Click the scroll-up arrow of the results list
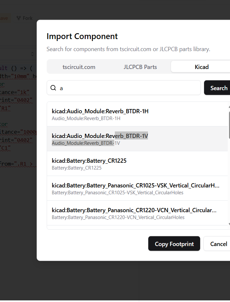This screenshot has width=230, height=302. click(x=229, y=106)
